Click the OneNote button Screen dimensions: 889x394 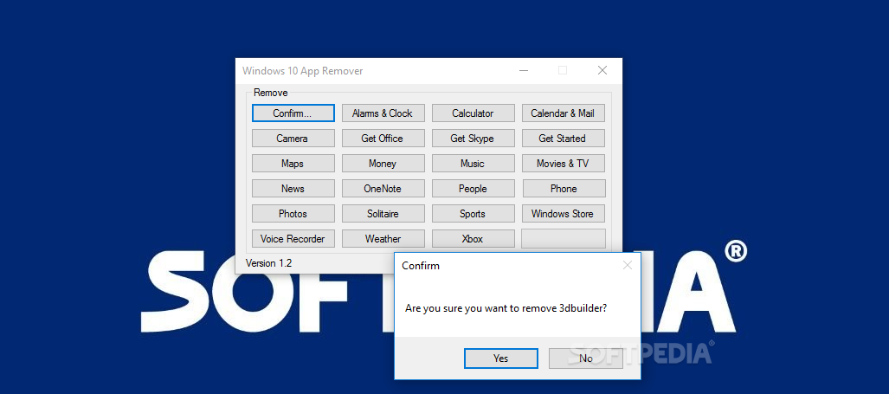coord(383,188)
